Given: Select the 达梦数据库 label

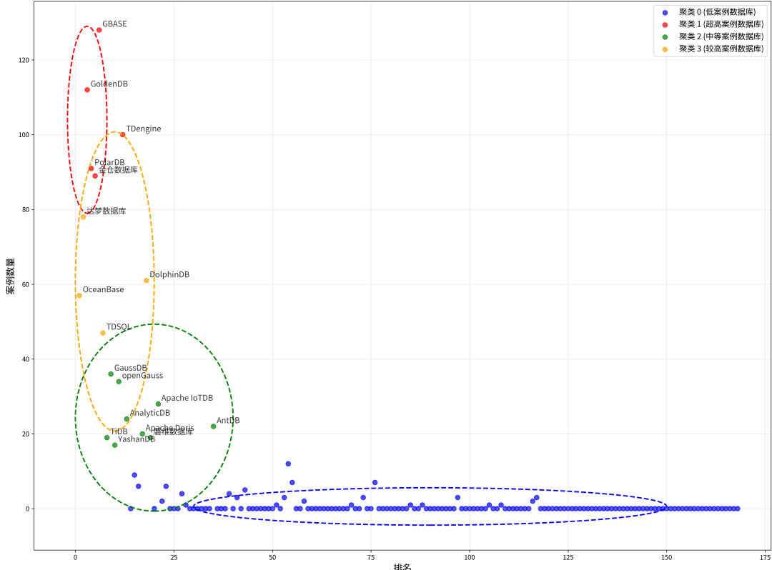Looking at the screenshot, I should tap(107, 211).
